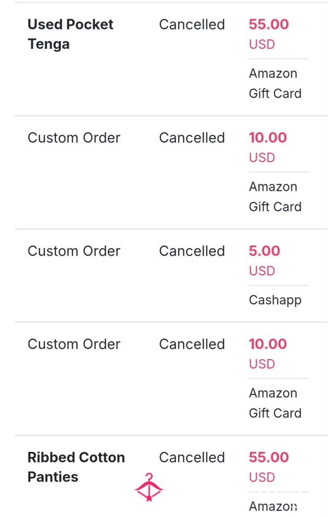
Task: Click the pink hanger logo icon
Action: click(149, 487)
